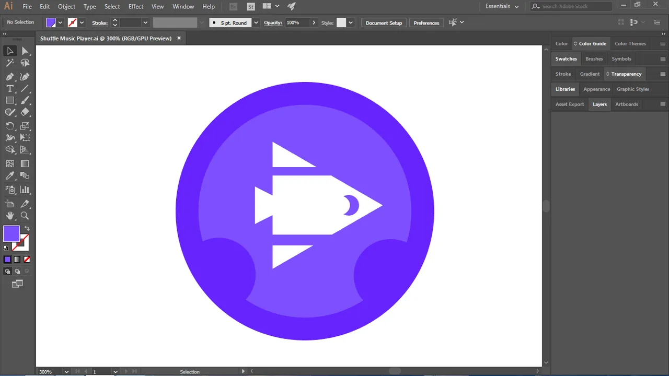The height and width of the screenshot is (376, 669).
Task: Choose the Eyedropper tool
Action: [10, 176]
